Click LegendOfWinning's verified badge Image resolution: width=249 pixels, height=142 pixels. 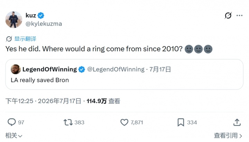point(82,69)
